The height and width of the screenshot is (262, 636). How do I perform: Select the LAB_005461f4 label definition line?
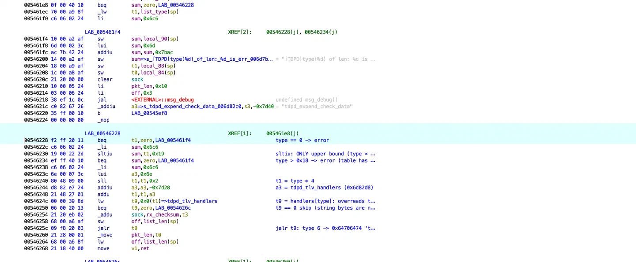102,32
